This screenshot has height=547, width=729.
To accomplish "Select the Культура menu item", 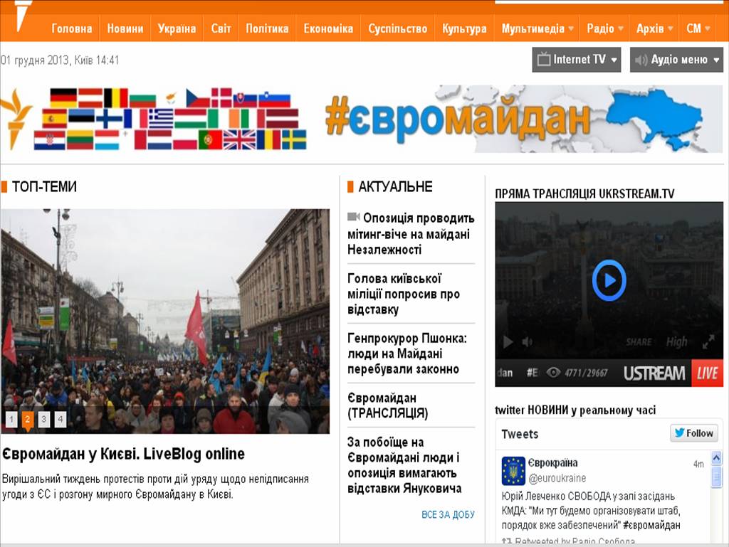I will (464, 28).
